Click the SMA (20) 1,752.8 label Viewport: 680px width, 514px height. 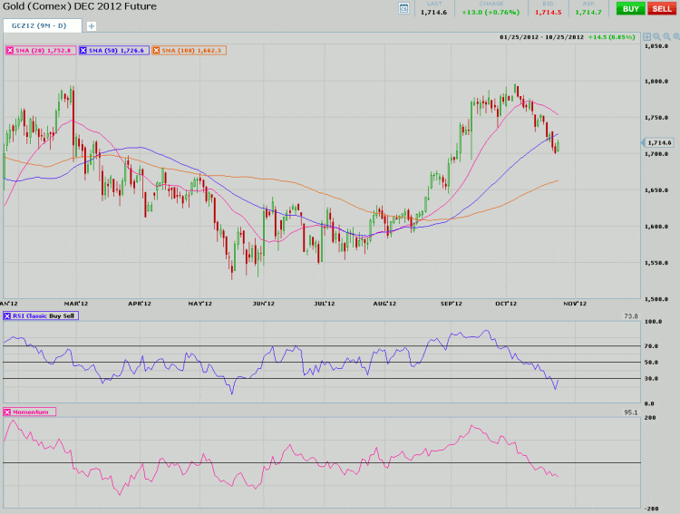[44, 50]
